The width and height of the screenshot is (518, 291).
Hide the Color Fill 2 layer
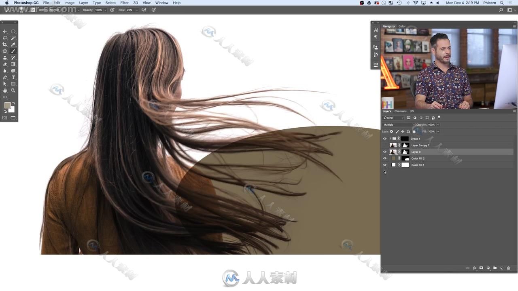tap(385, 158)
